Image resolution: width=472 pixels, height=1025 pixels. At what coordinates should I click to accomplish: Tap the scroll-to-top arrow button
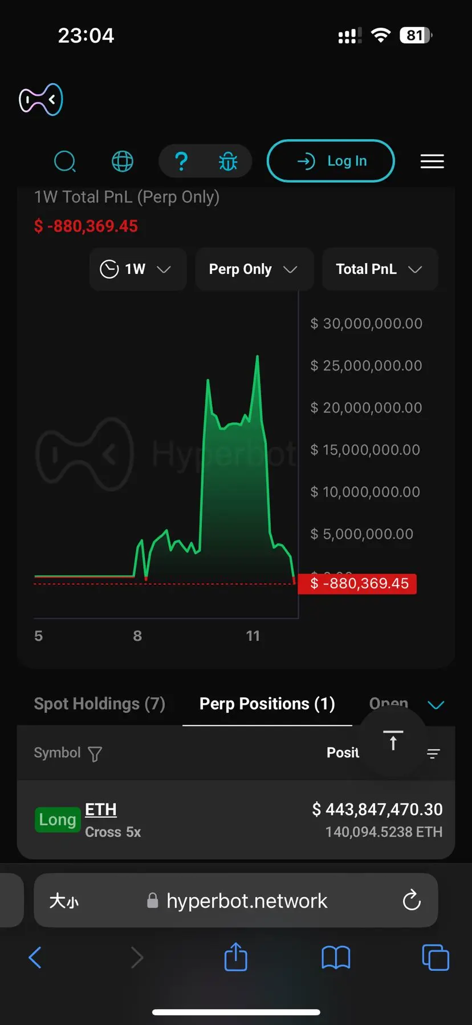(393, 740)
